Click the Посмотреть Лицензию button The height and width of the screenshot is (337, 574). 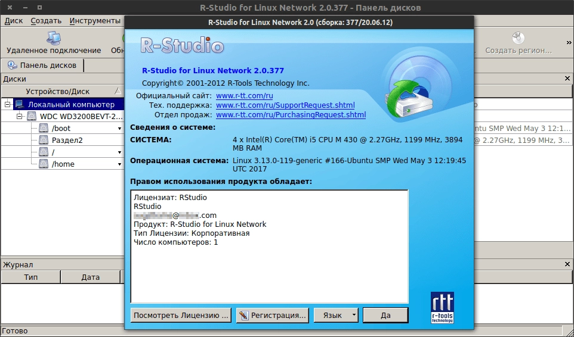point(181,315)
